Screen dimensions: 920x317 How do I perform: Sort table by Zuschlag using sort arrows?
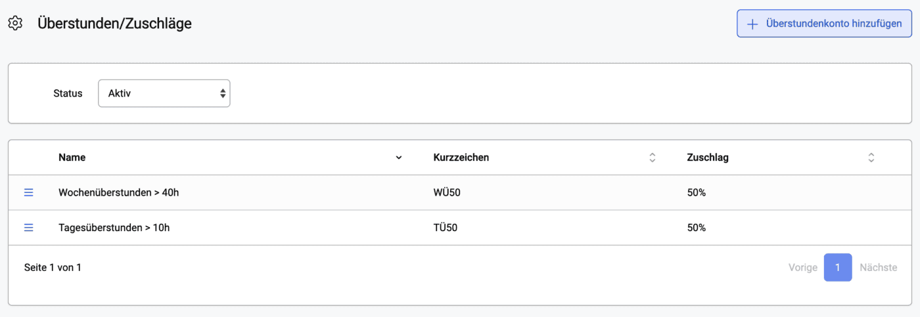871,158
